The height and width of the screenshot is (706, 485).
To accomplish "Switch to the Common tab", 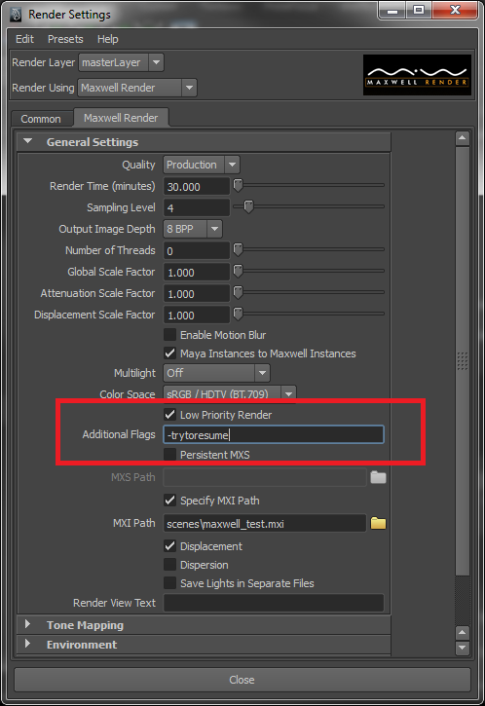I will click(41, 119).
